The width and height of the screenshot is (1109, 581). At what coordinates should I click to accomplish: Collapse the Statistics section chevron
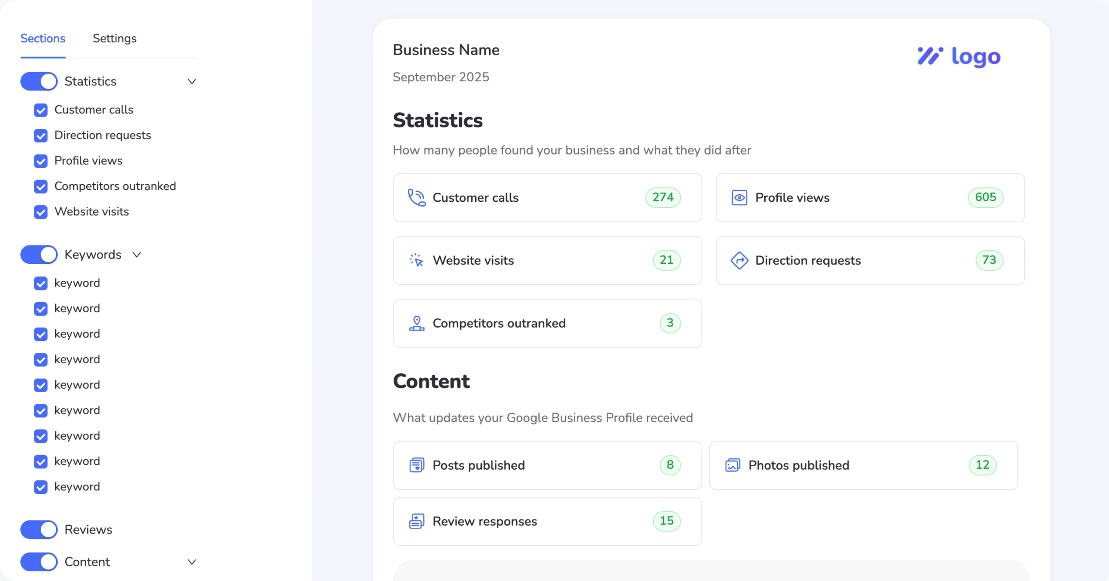point(192,81)
